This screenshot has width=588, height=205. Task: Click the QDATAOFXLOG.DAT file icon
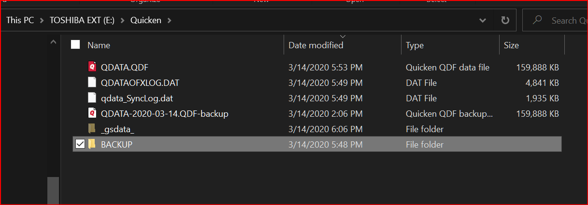coord(92,82)
